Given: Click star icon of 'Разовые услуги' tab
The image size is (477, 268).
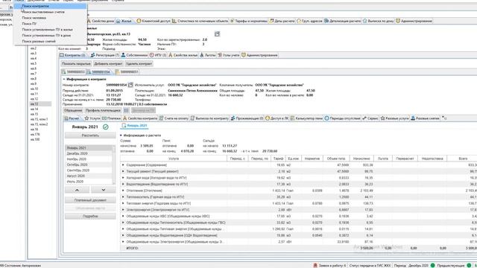Looking at the screenshot, I should pos(382,118).
